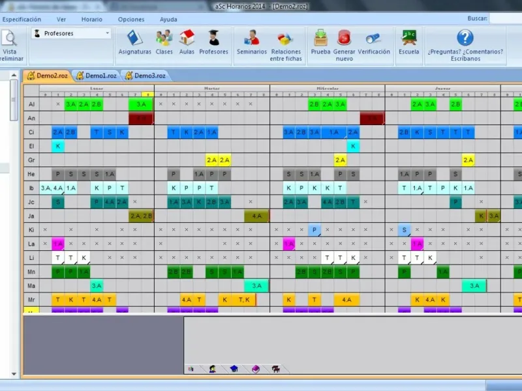522x391 pixels.
Task: Select the Al teacher row header
Action: (31, 104)
